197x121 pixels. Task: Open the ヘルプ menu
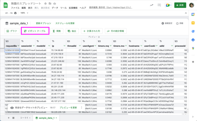point(83,8)
